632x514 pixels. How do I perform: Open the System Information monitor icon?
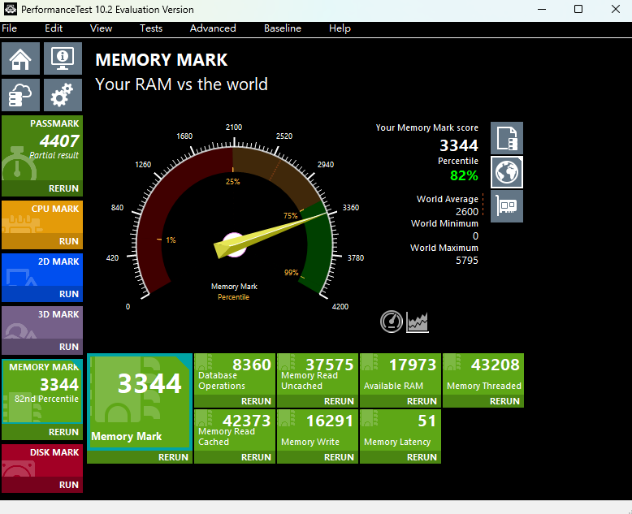(x=63, y=58)
